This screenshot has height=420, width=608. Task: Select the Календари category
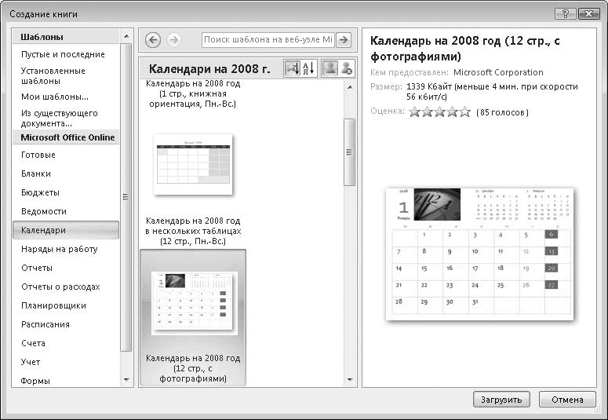click(66, 230)
